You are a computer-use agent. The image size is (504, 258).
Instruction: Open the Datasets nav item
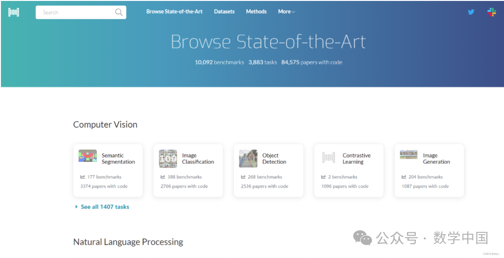click(x=224, y=12)
